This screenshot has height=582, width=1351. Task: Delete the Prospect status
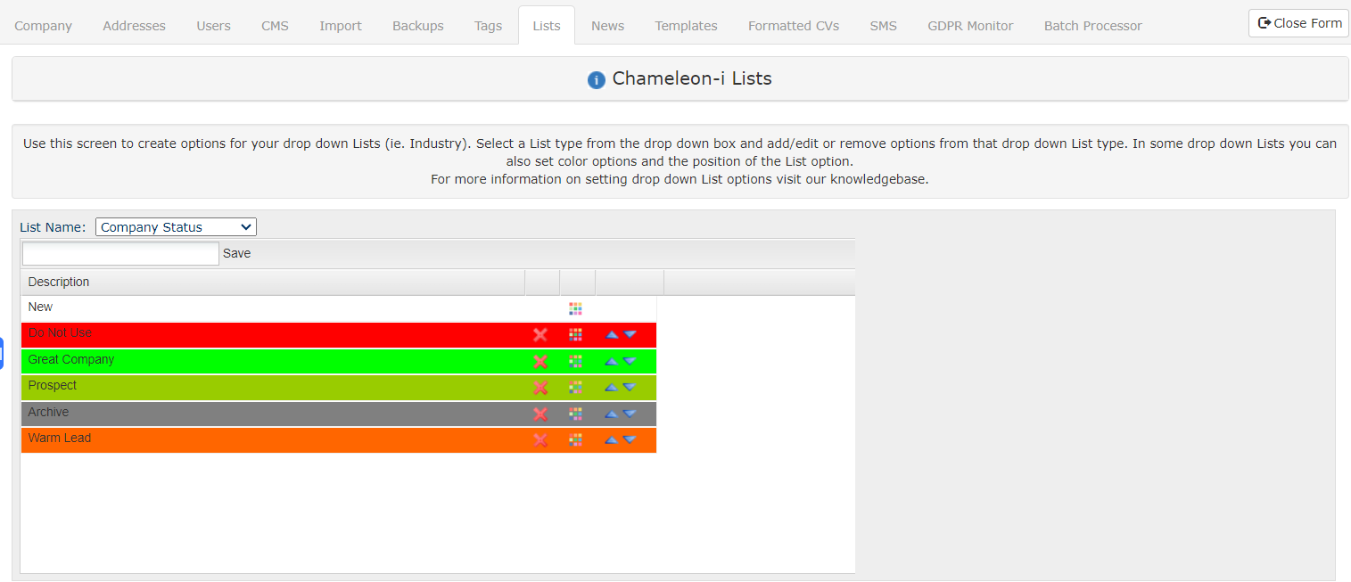point(540,388)
